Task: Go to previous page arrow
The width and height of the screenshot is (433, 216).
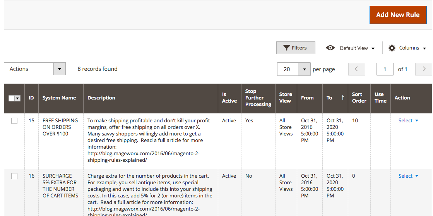Action: pos(356,69)
